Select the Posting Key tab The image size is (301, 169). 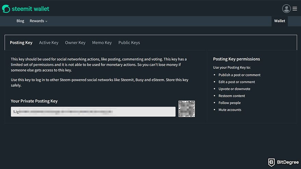21,43
